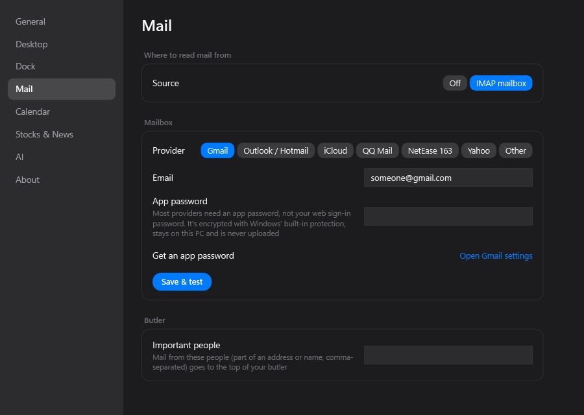Click the 'Most providers need an app password' description

pyautogui.click(x=251, y=223)
